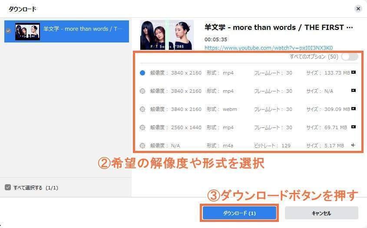
Task: Click size value 133.73 MB
Action: point(337,73)
